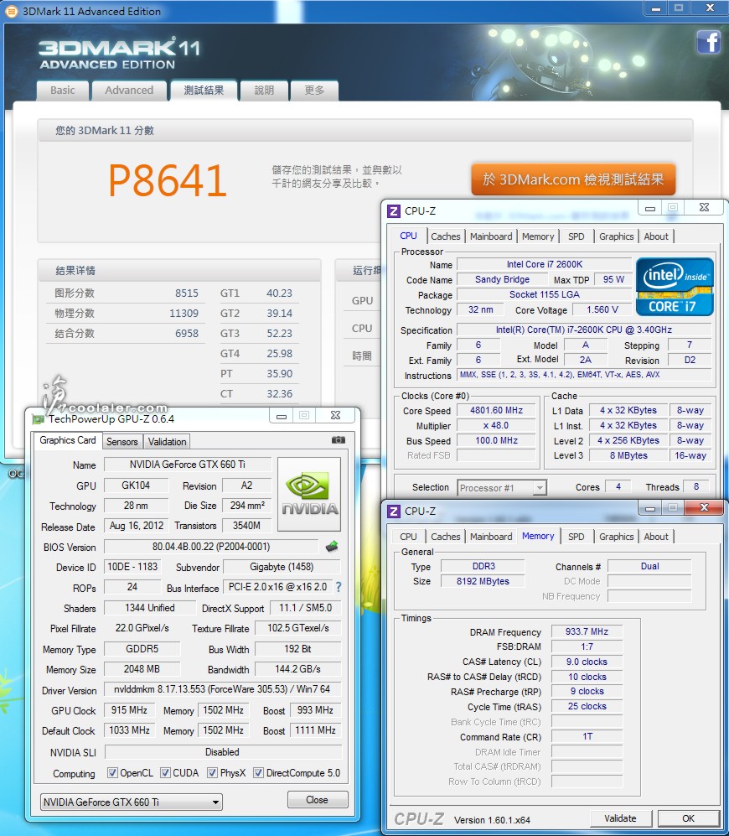Switch to the Basic tab in 3DMark
Viewport: 729px width, 836px height.
click(62, 91)
